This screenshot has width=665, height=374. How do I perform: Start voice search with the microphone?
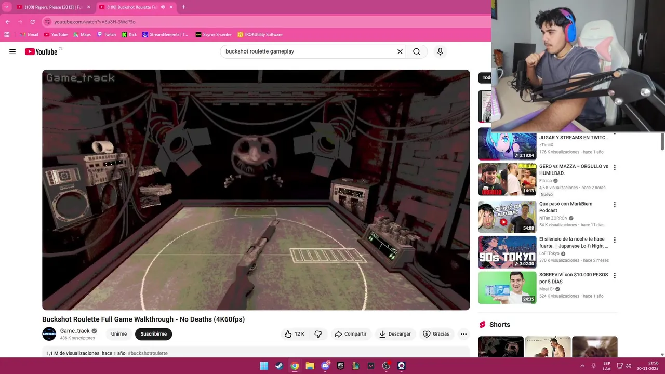440,51
